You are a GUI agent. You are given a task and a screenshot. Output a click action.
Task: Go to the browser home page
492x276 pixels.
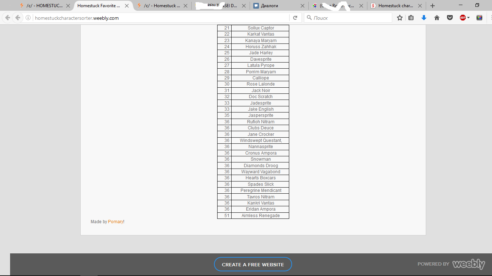(x=437, y=18)
